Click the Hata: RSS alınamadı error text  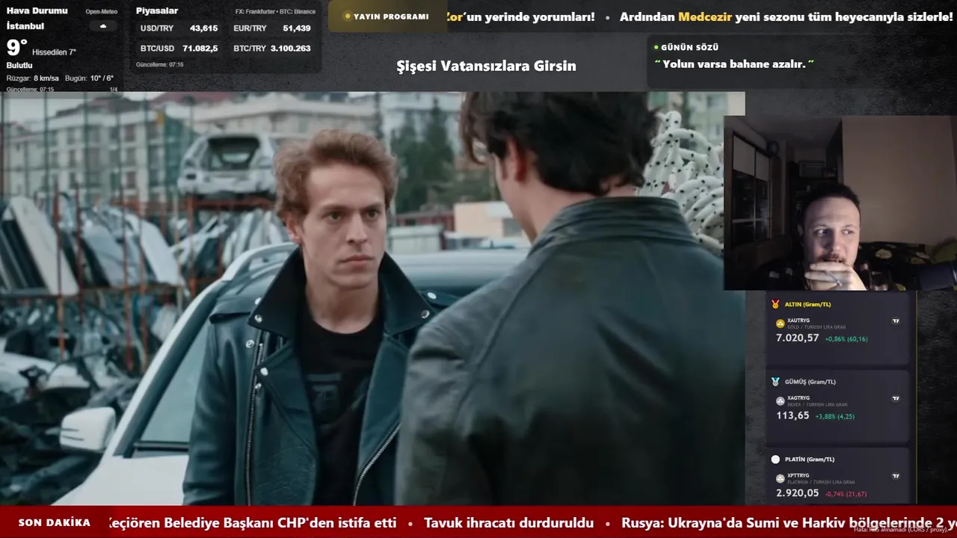pyautogui.click(x=900, y=530)
